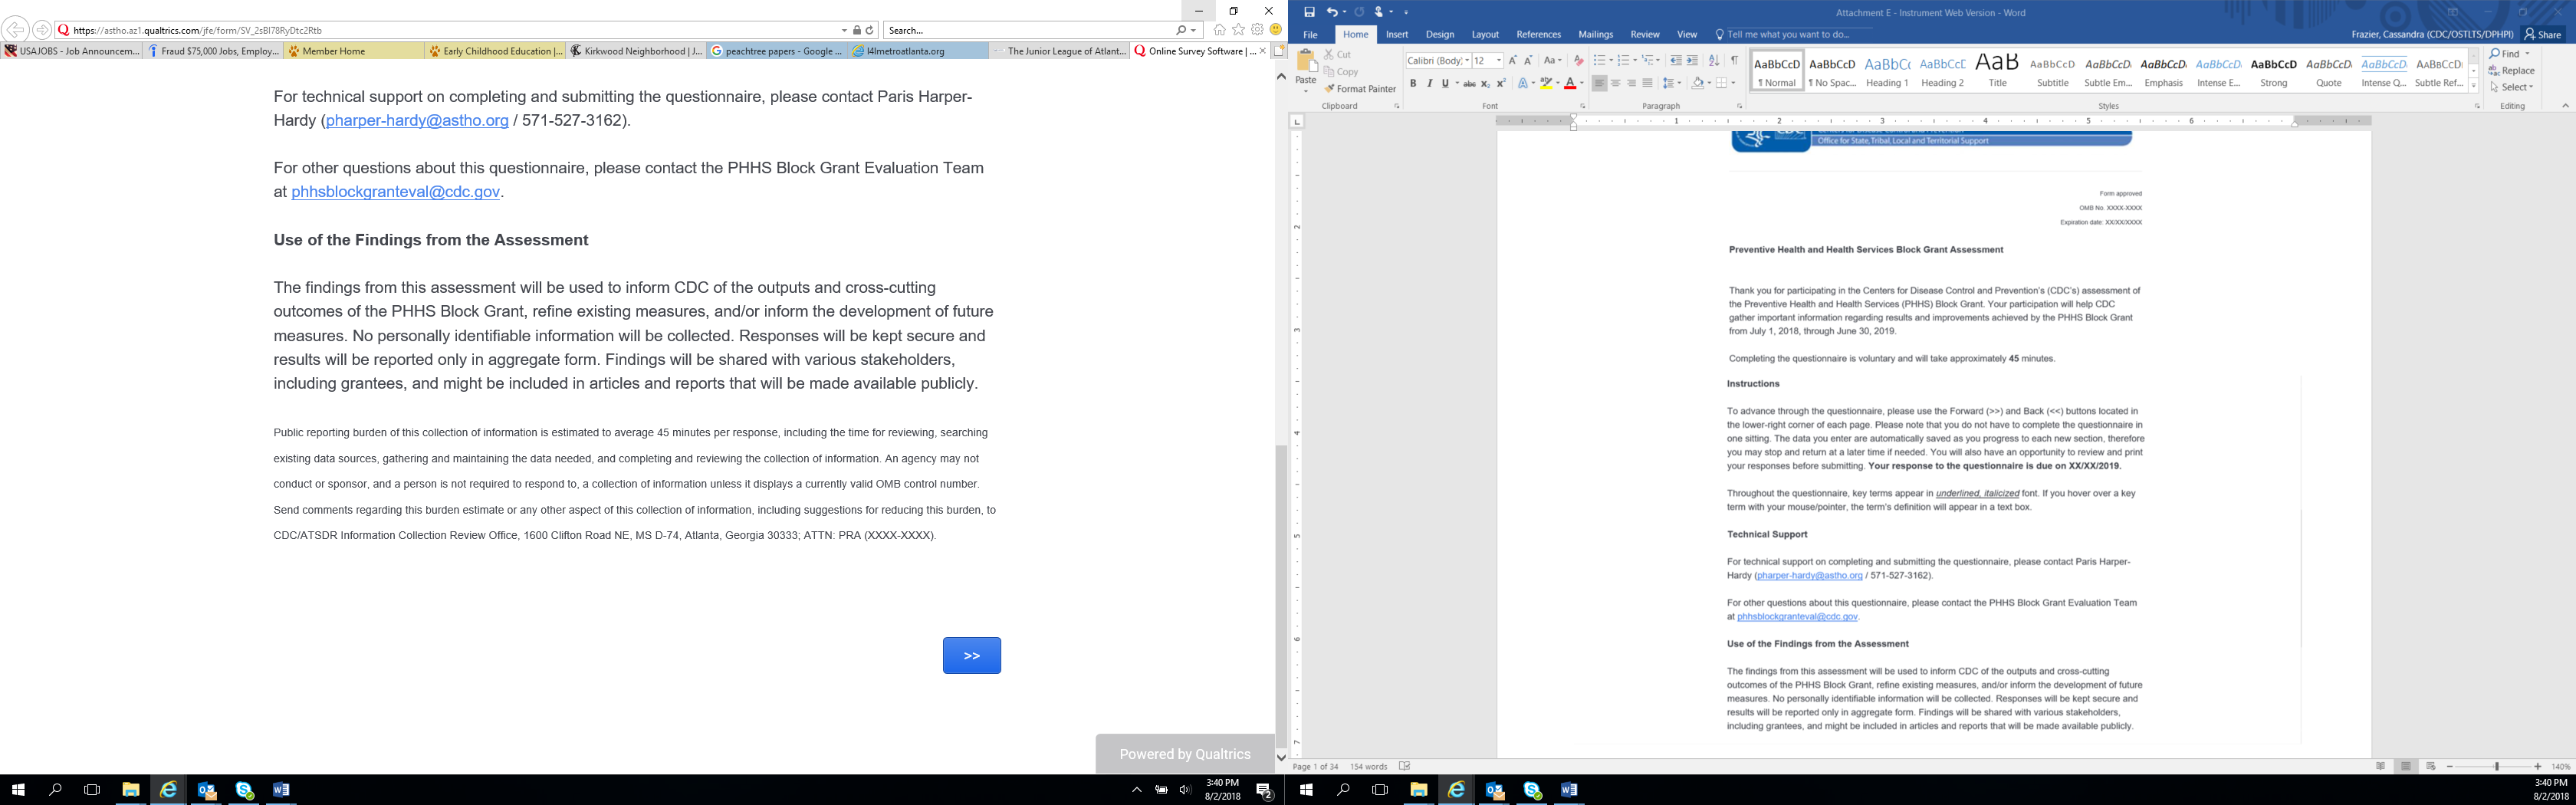The width and height of the screenshot is (2576, 805).
Task: Open Internet Explorer settings gear
Action: [x=1258, y=30]
